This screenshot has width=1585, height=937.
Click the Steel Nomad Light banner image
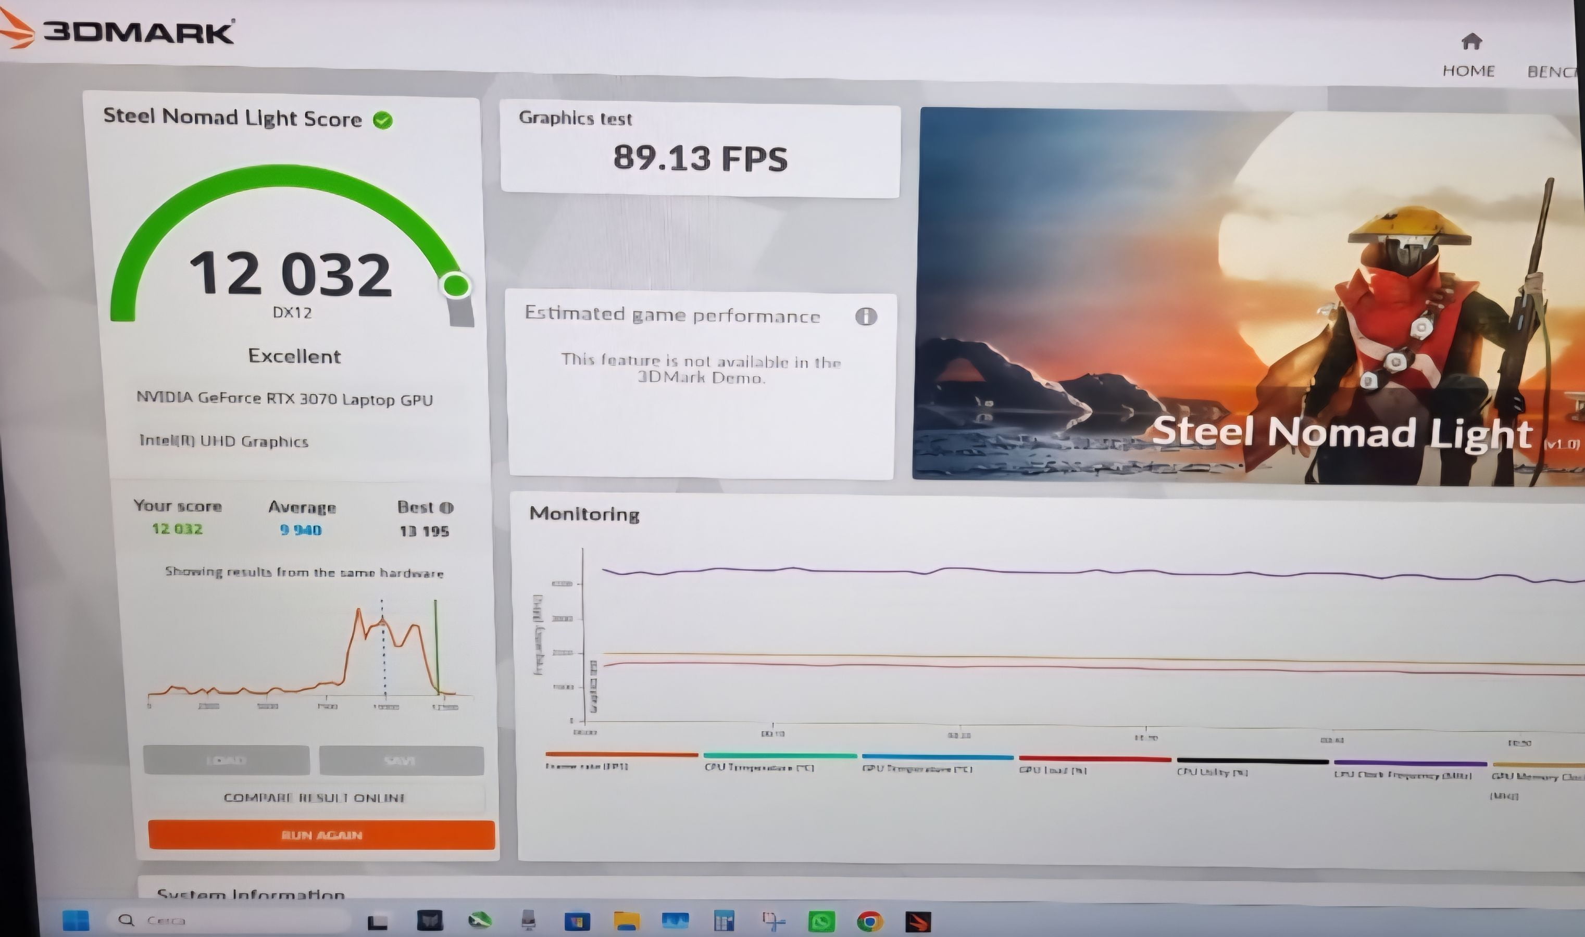[x=1249, y=297]
